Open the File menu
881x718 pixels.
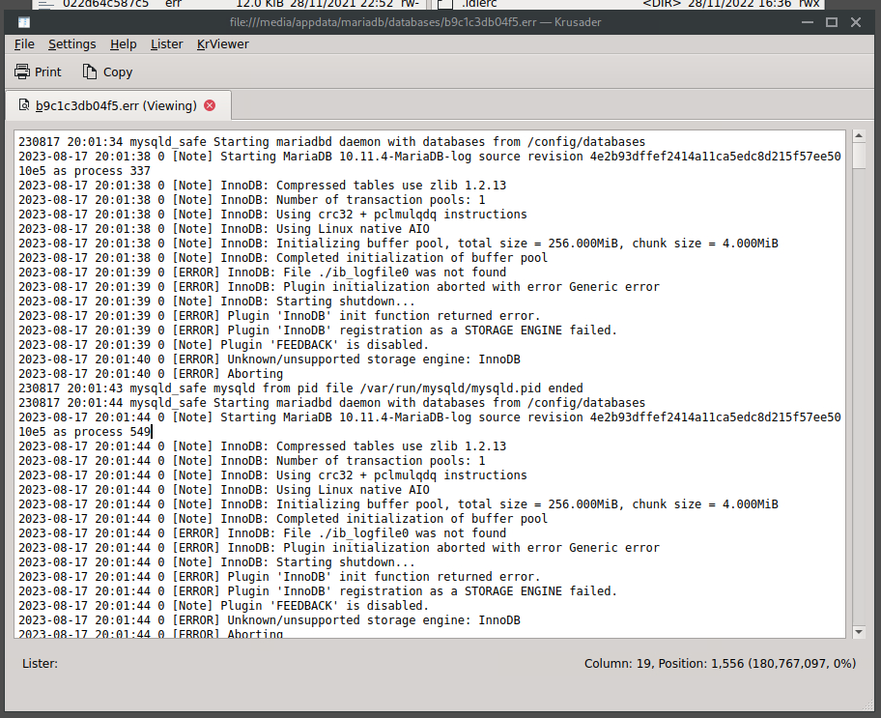(x=24, y=43)
